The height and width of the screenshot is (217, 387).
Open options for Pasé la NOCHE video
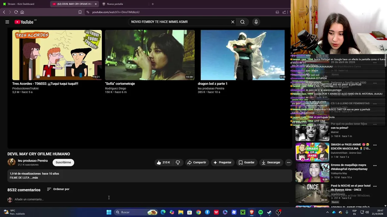point(375,186)
